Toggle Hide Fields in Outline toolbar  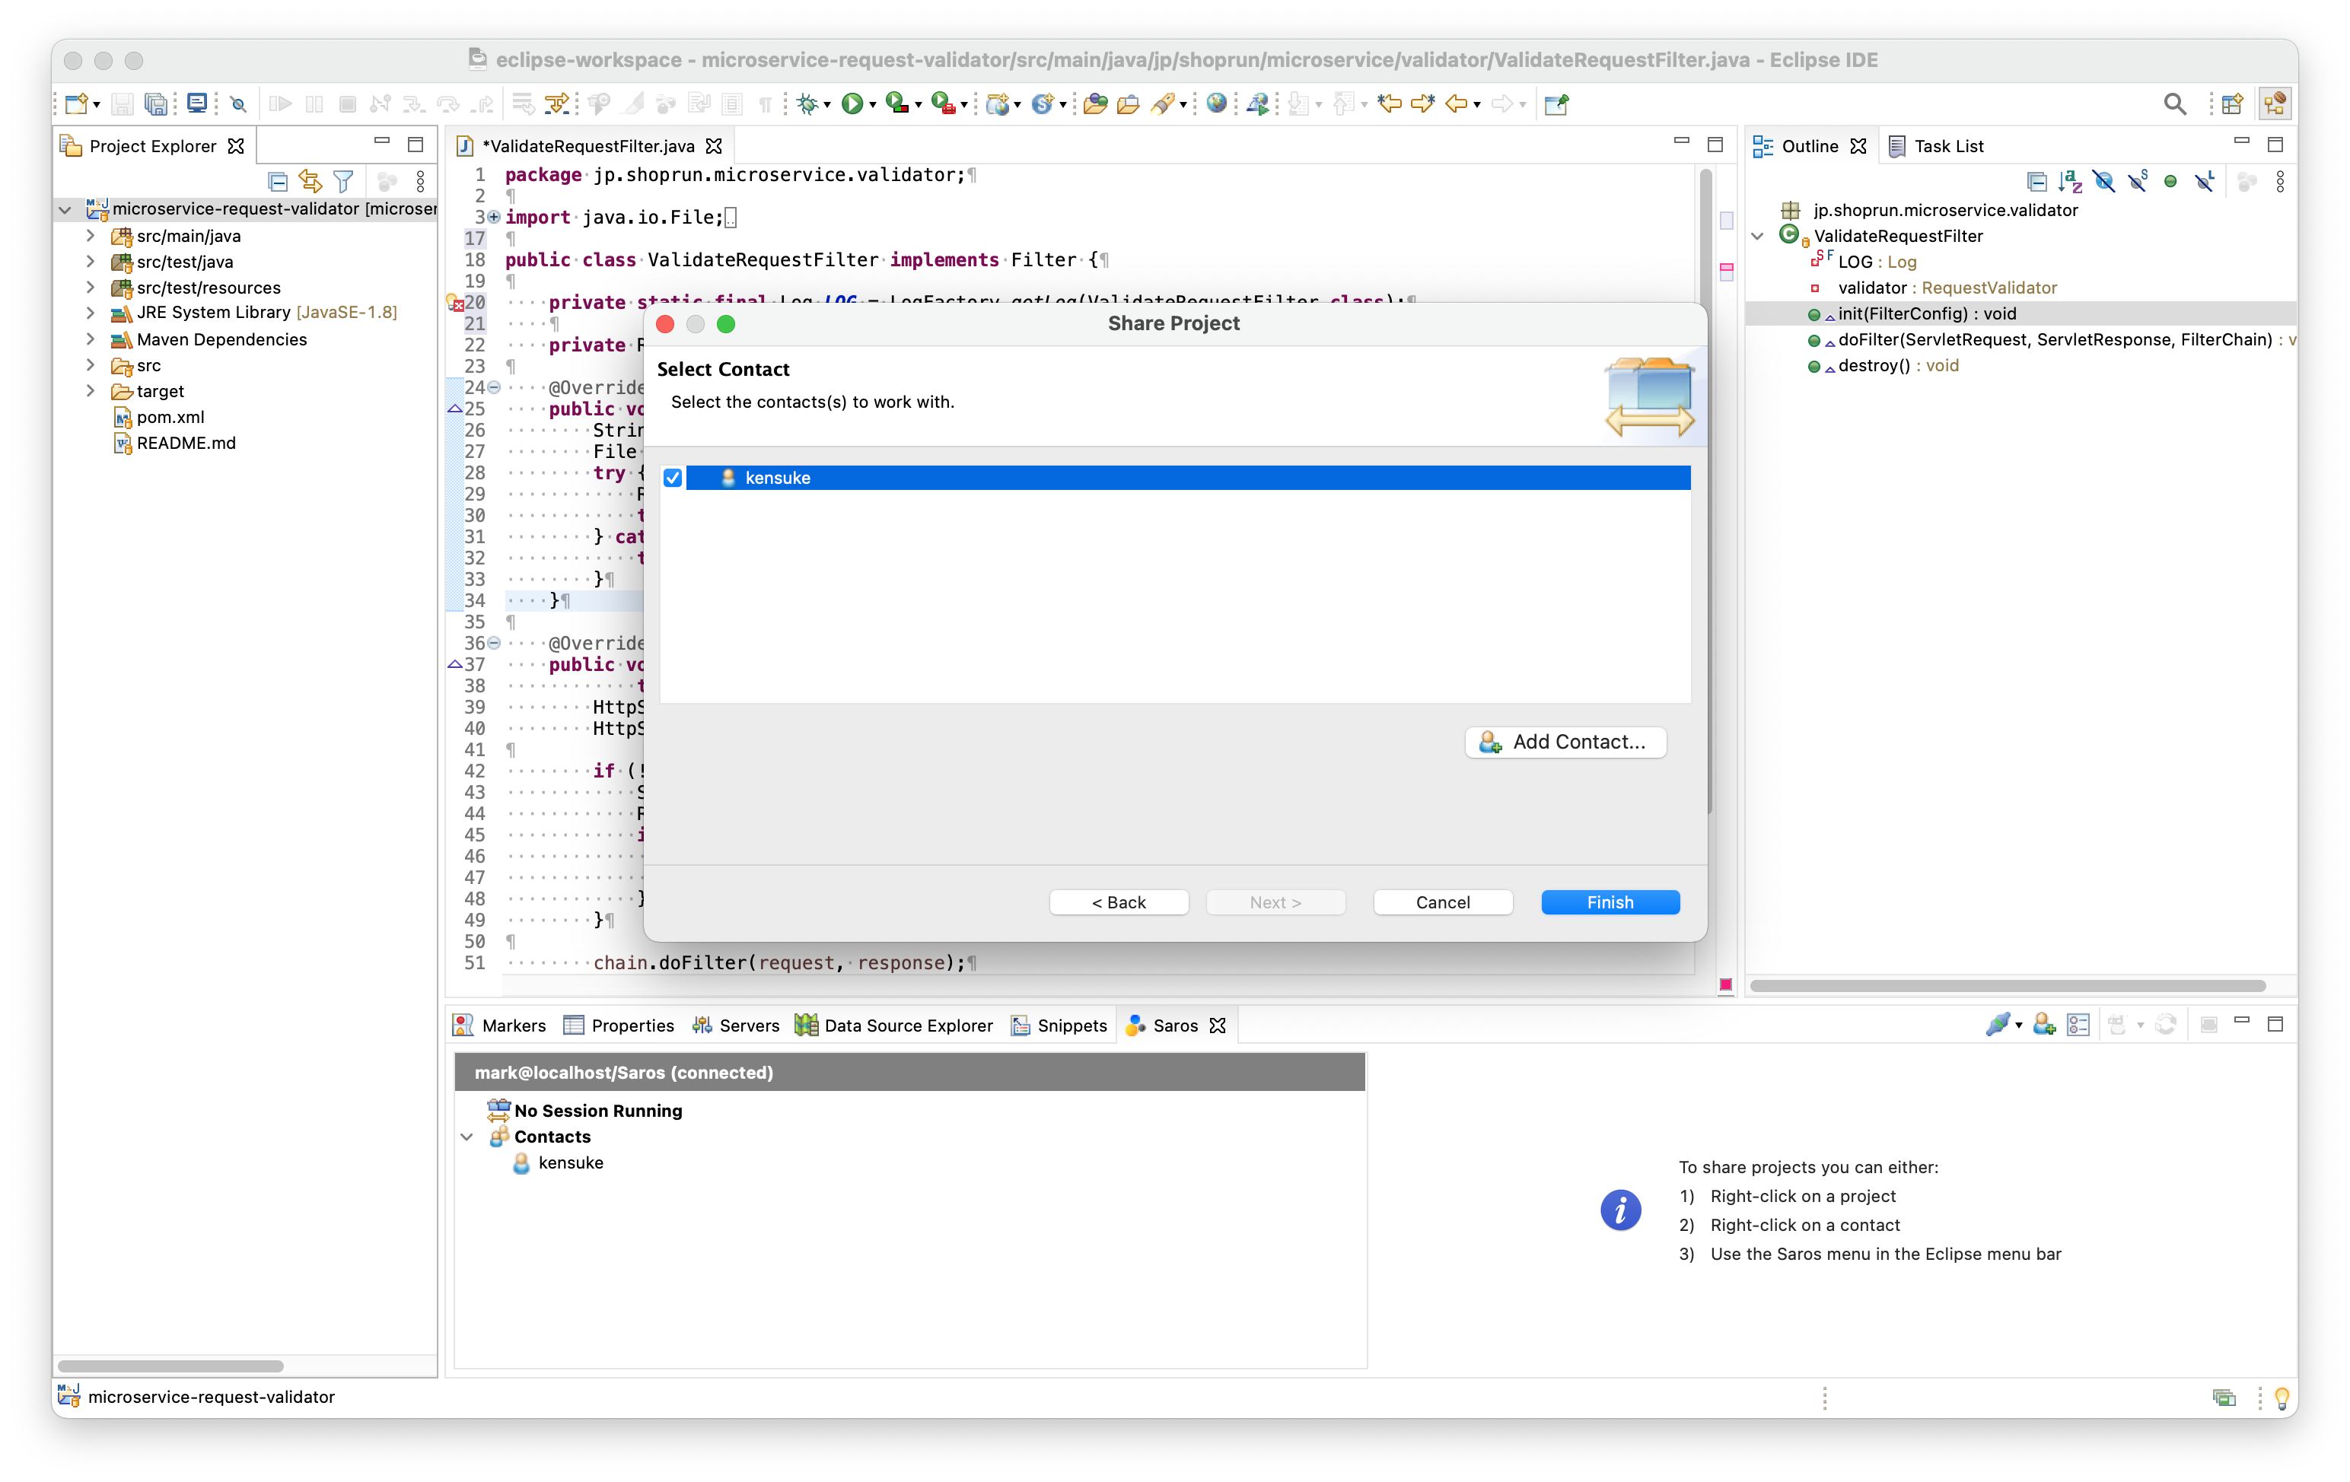2103,182
